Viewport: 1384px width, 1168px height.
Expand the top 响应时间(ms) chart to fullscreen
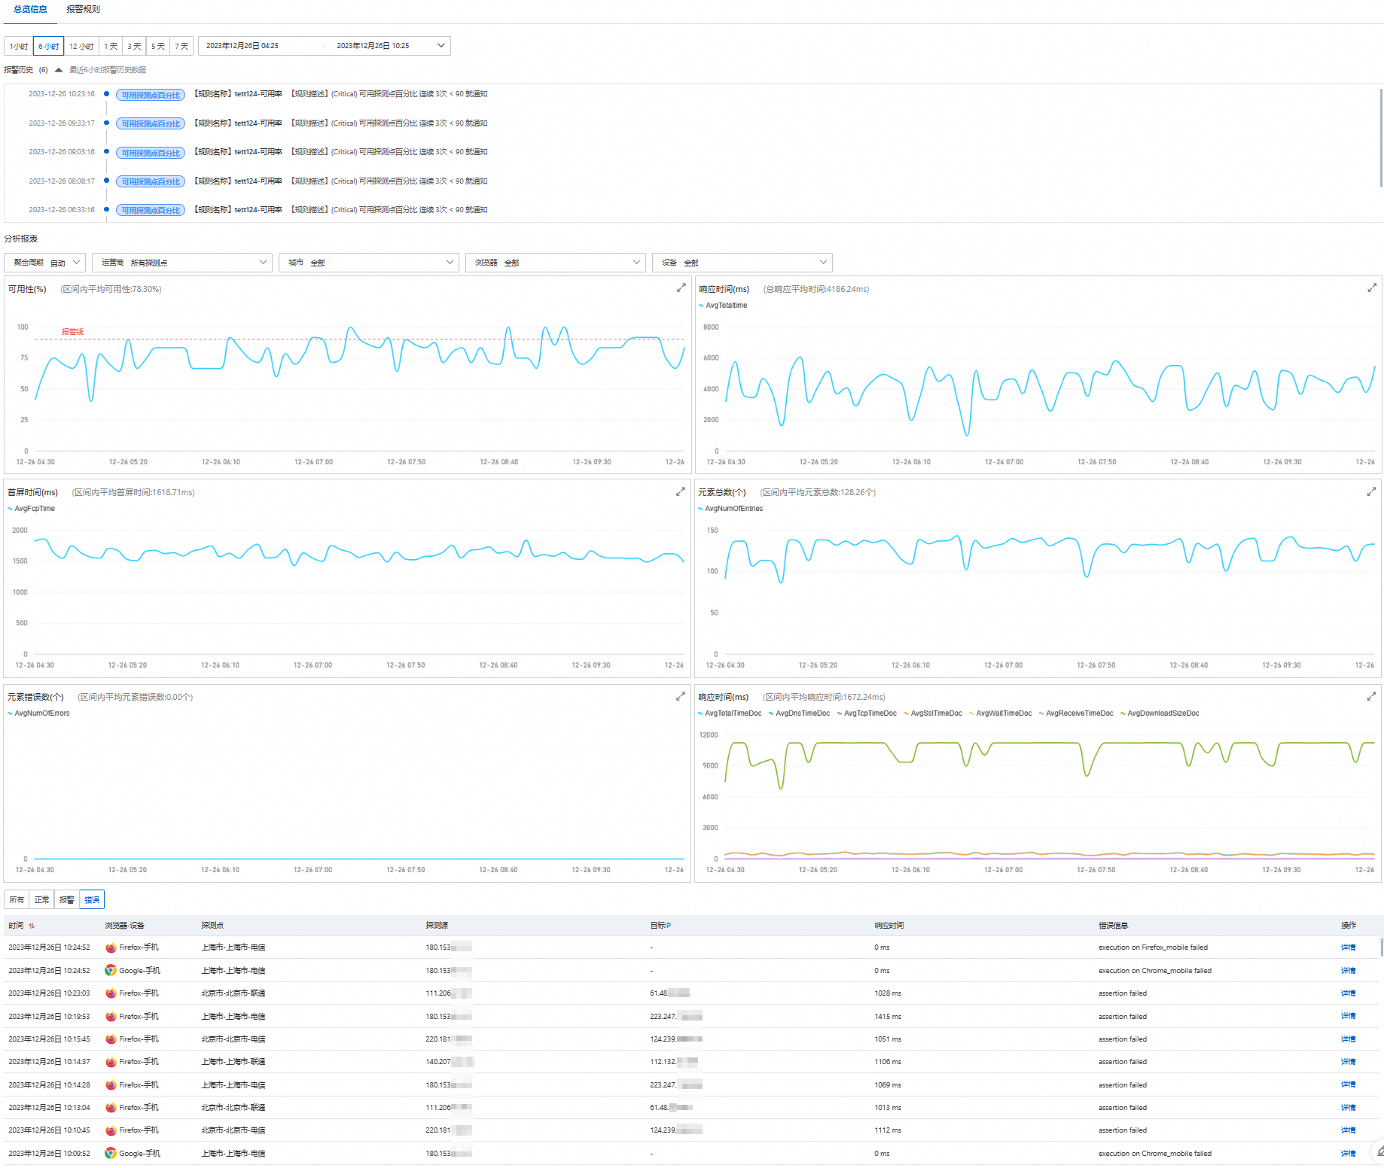pos(1372,288)
